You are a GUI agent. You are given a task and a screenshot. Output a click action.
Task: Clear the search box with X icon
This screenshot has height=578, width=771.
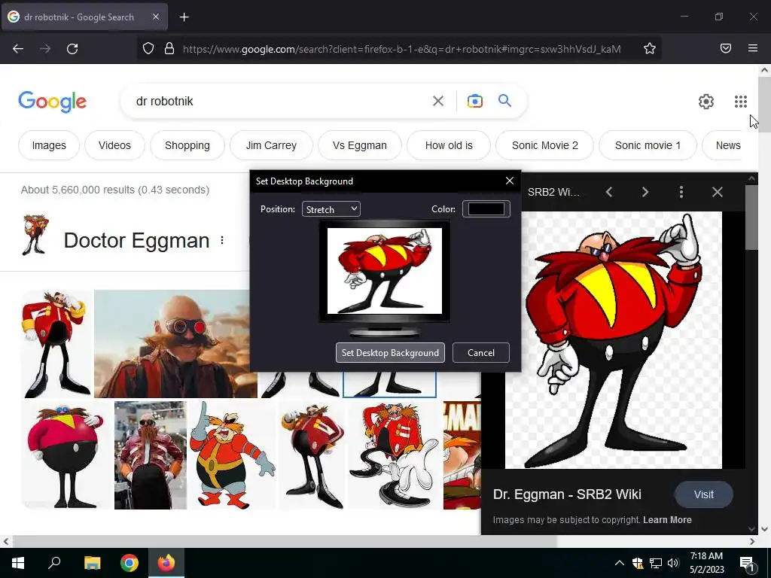tap(437, 102)
